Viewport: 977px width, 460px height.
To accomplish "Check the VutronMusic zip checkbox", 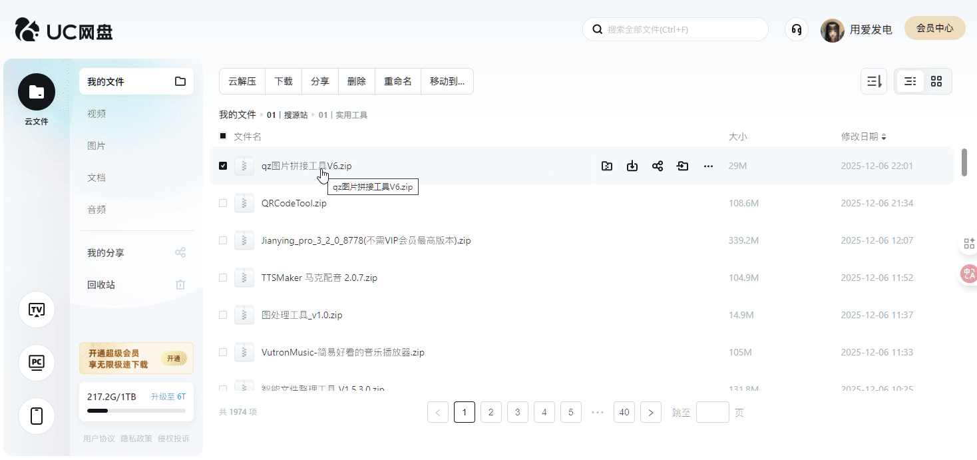I will 223,352.
